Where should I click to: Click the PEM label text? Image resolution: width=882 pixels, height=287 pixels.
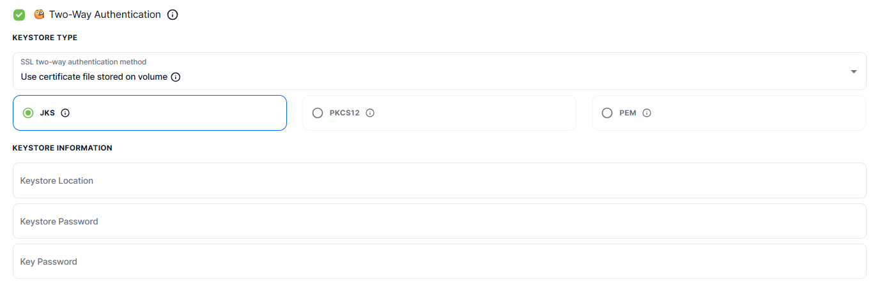click(x=628, y=113)
